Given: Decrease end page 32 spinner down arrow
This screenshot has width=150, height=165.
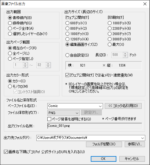Looking at the screenshot, I should click(x=48, y=66).
